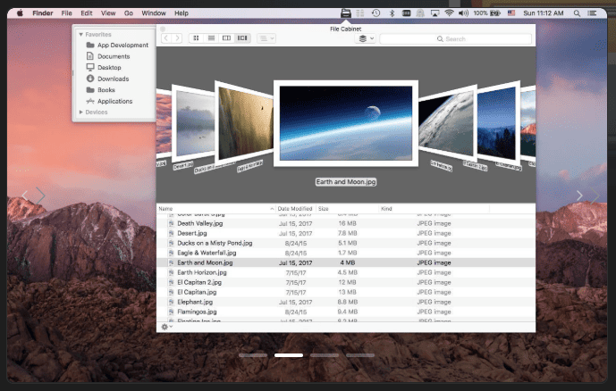The width and height of the screenshot is (616, 391).
Task: Select El Capitan.jpg row
Action: pos(346,292)
